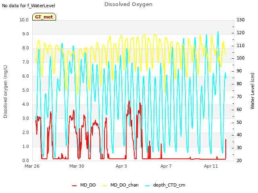Click the 'Apr 11' x-axis date
Viewport: 258px width, 193px height.
tap(211, 166)
